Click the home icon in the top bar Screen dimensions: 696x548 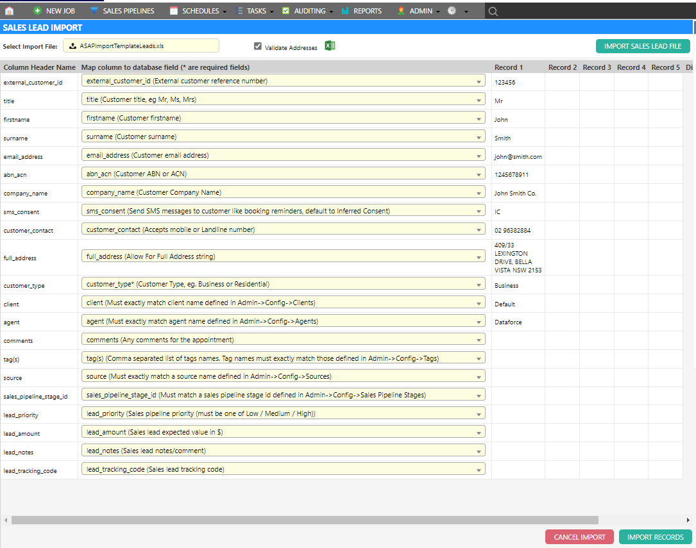point(10,11)
